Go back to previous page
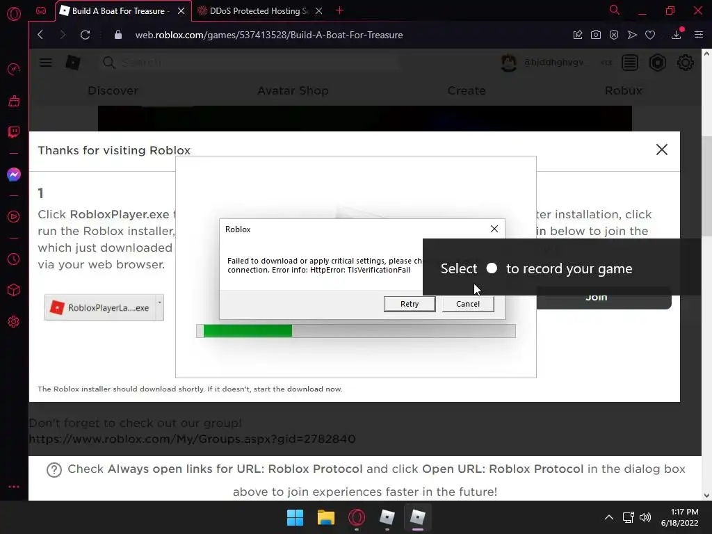 [40, 35]
